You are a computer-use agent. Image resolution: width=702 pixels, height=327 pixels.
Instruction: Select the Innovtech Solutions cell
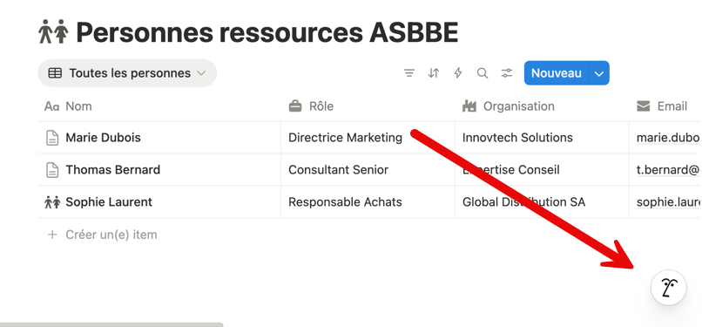click(542, 138)
